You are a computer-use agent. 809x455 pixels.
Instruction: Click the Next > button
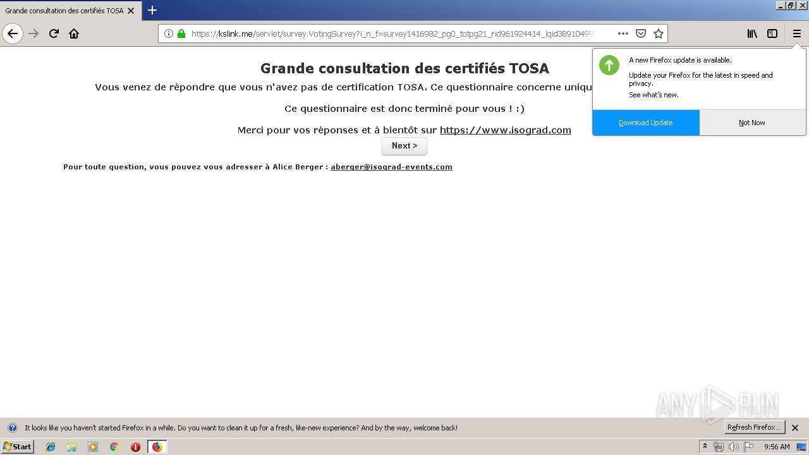point(404,146)
